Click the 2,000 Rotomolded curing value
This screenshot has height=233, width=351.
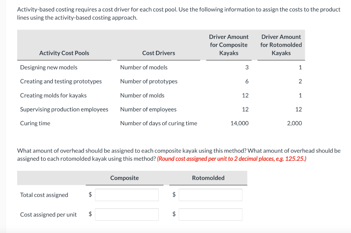pos(294,123)
